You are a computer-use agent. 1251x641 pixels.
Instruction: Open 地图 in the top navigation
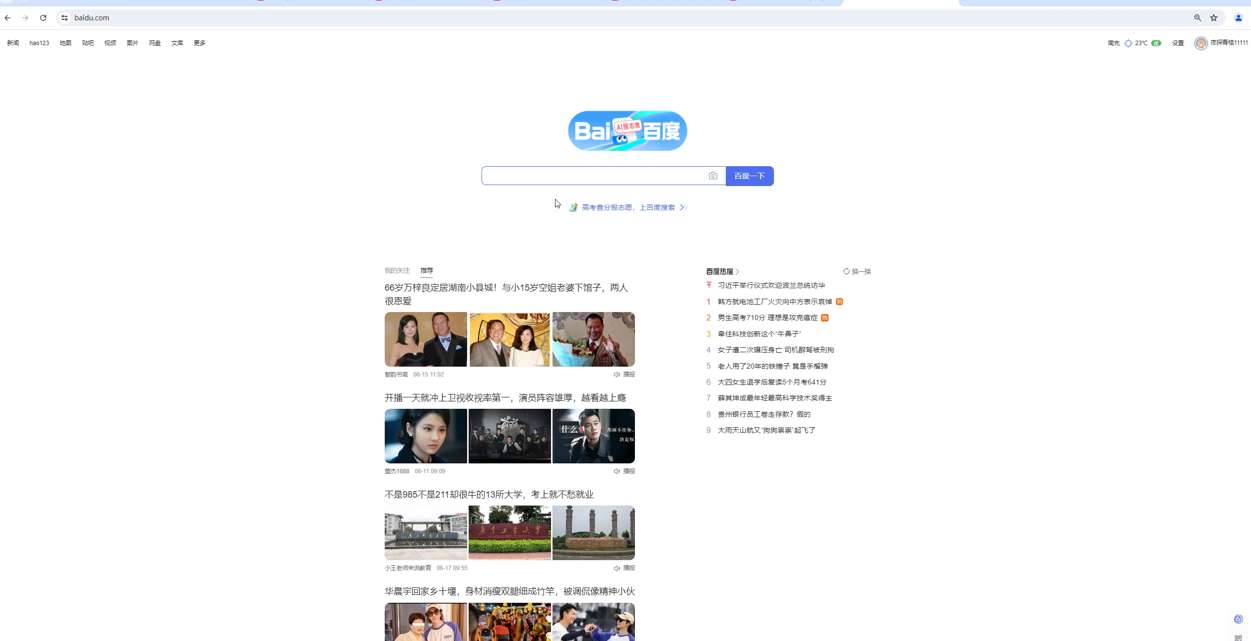(66, 43)
